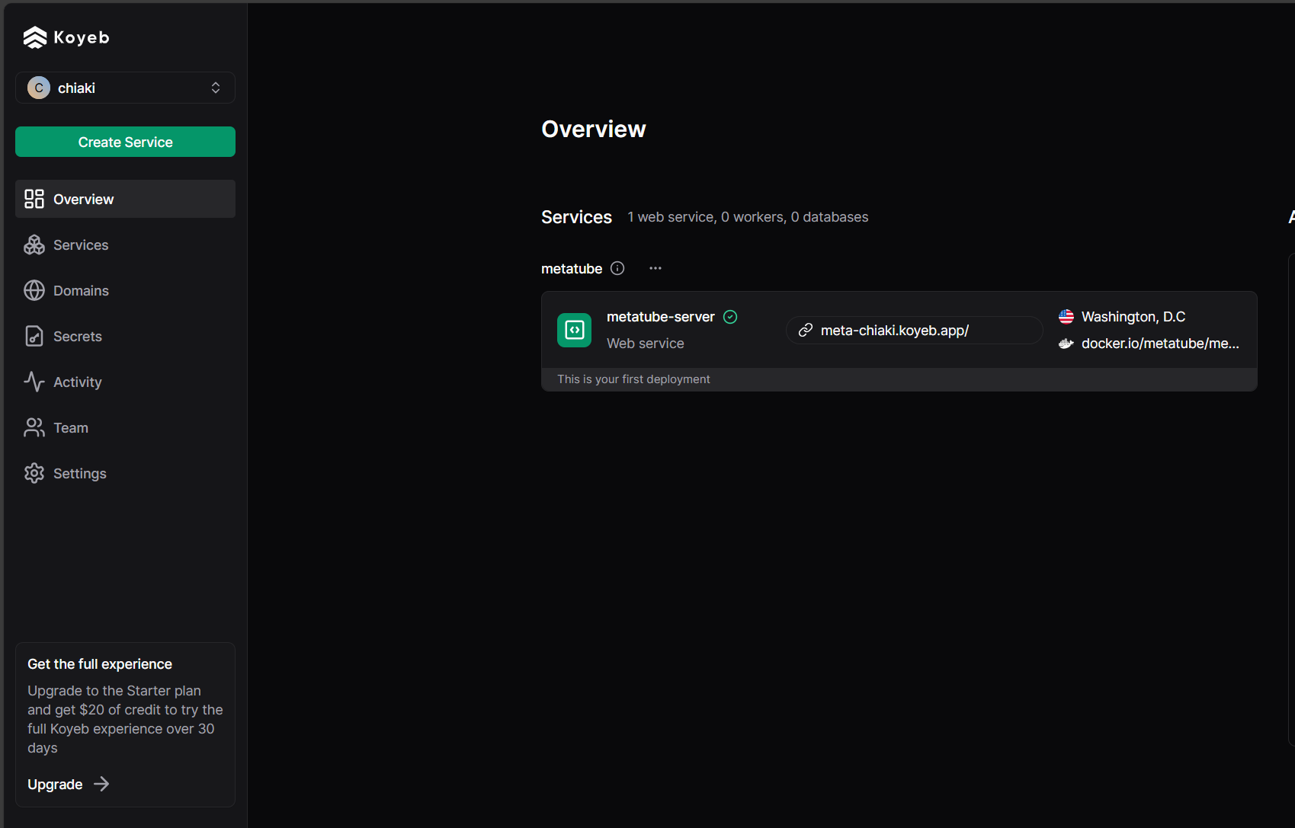Click the Activity pulse icon
The image size is (1295, 828).
34,382
